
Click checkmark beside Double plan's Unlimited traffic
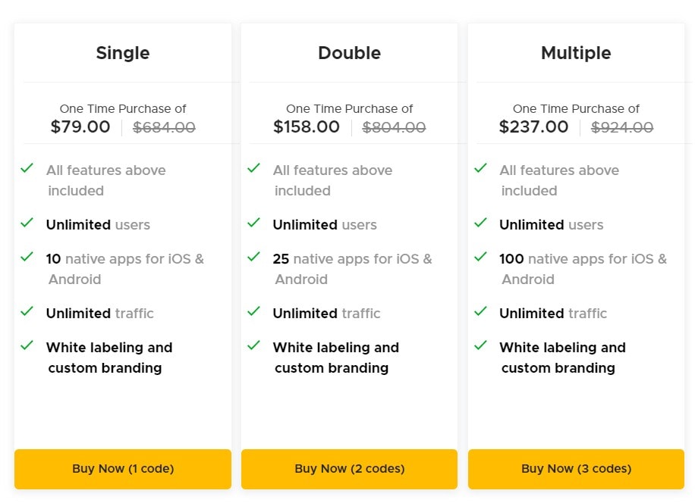point(254,311)
